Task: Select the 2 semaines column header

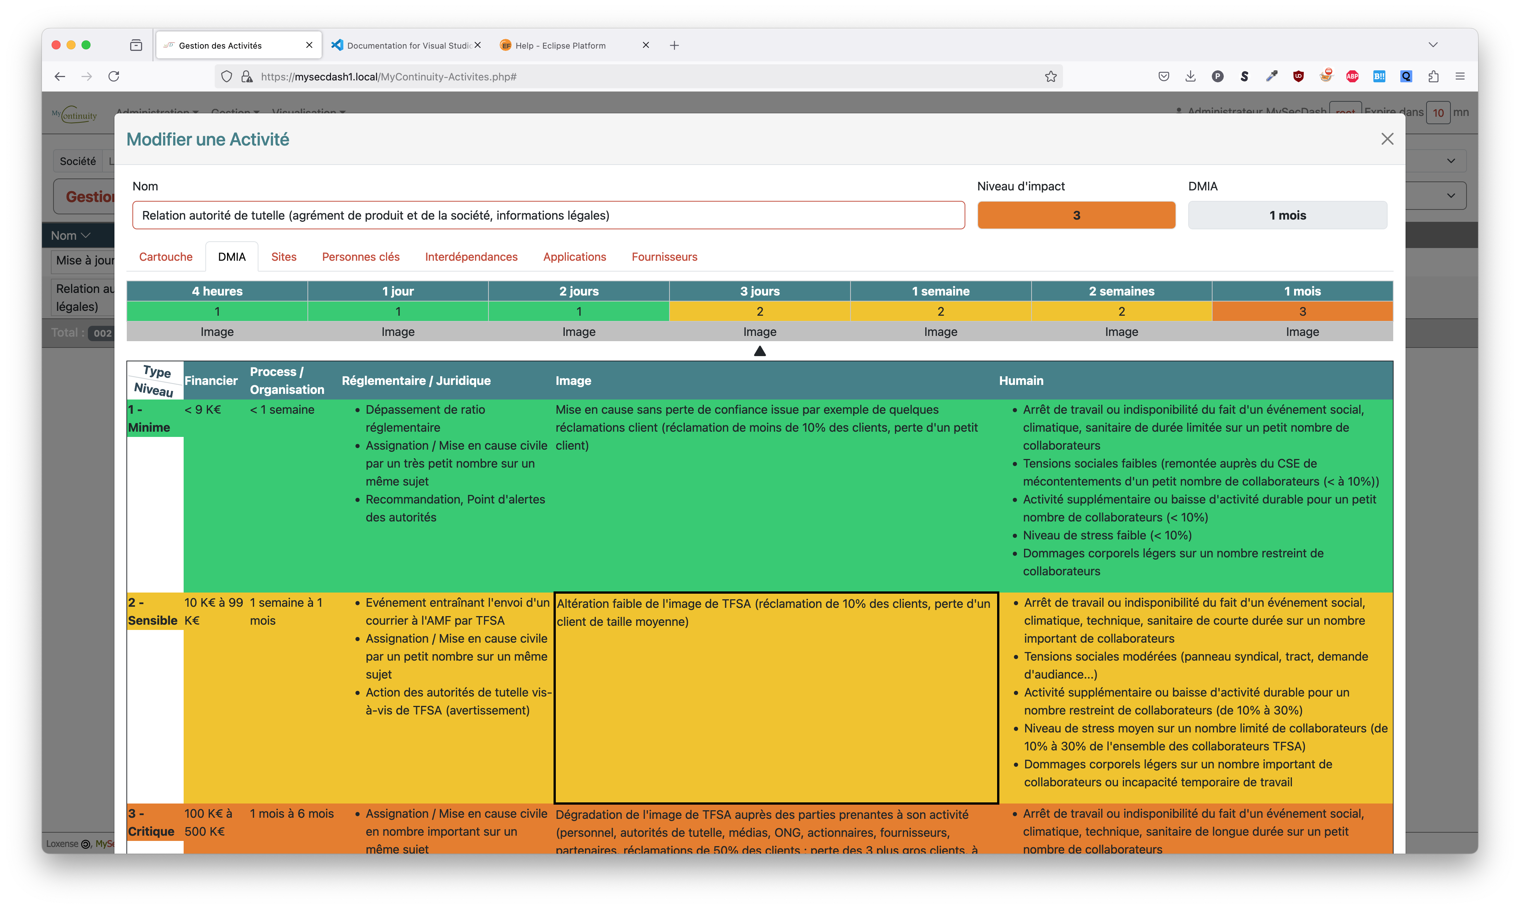Action: point(1121,291)
